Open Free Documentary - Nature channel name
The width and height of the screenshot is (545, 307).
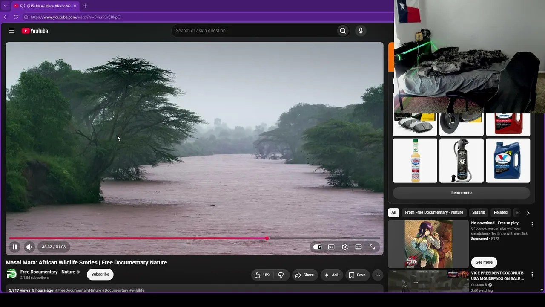click(x=48, y=272)
